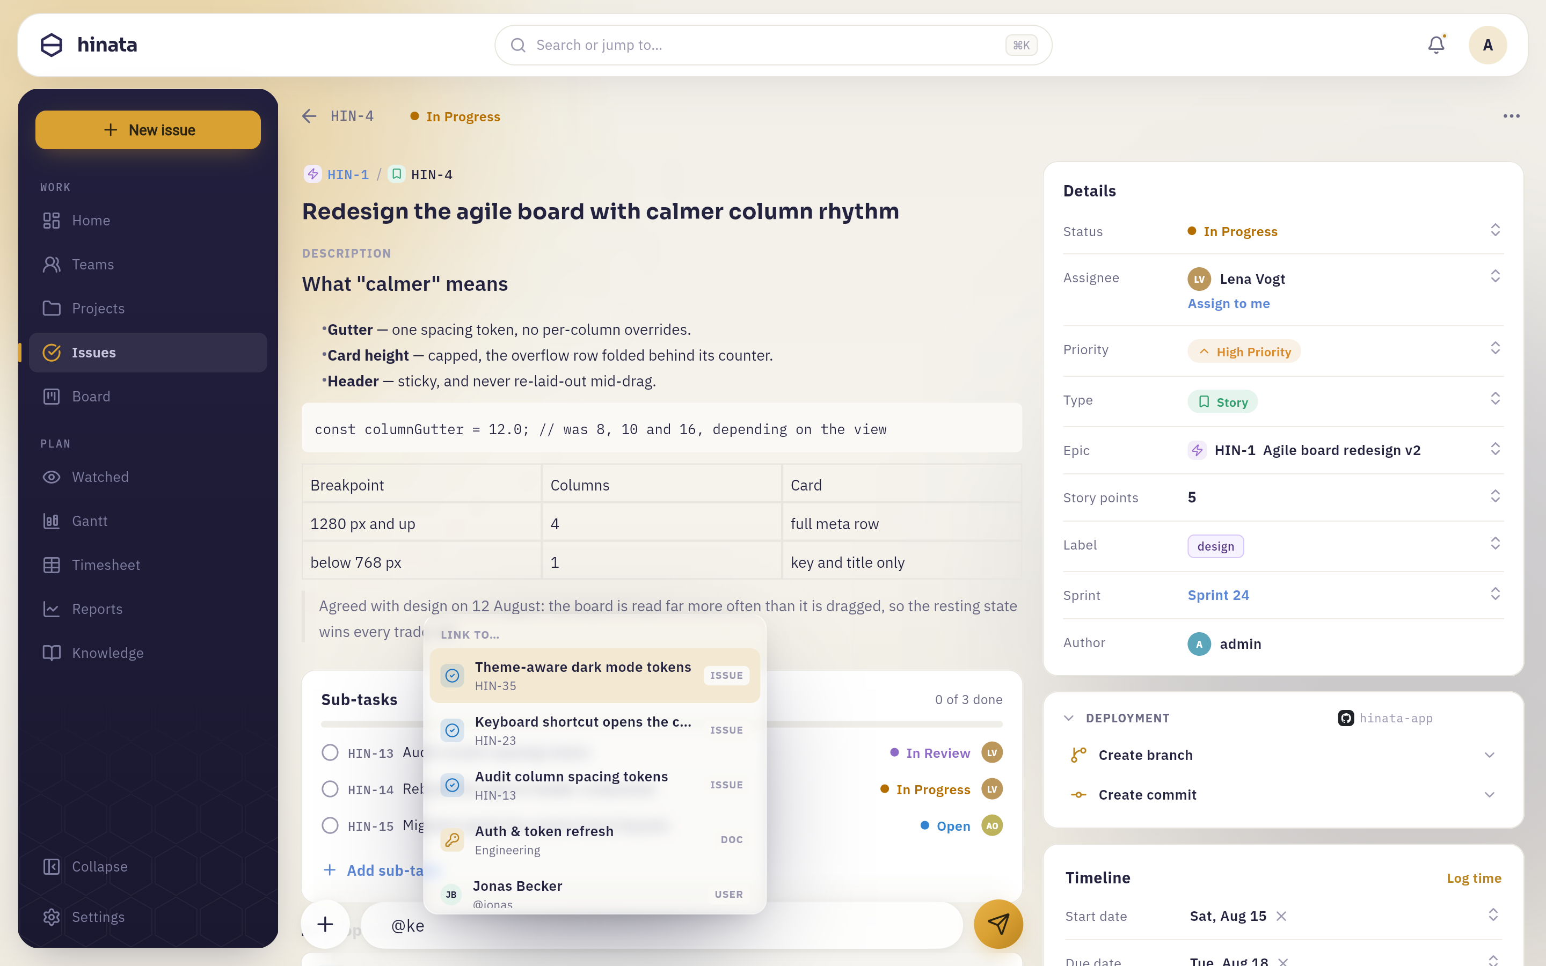Screen dimensions: 1546x966
Task: Send the comment with the paper plane button
Action: [x=998, y=924]
